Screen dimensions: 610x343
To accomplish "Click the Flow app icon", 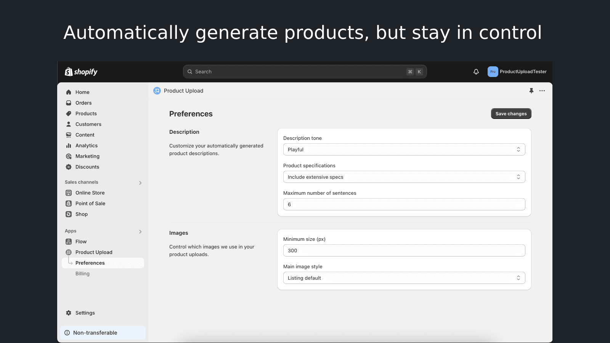I will click(69, 242).
